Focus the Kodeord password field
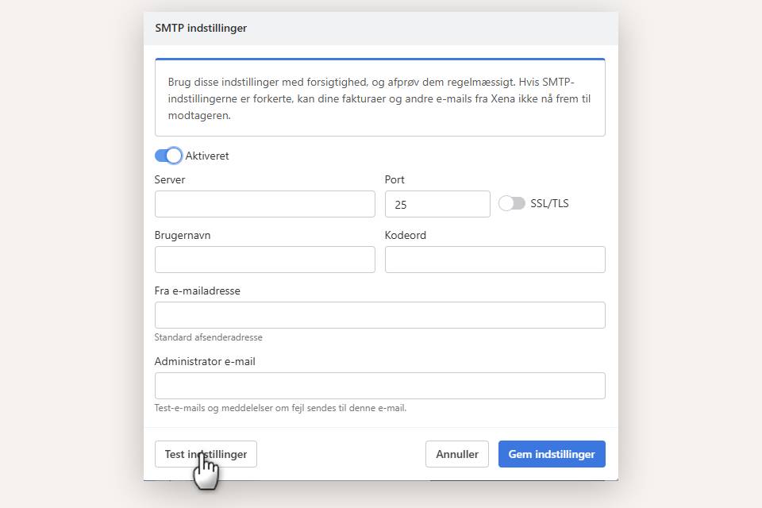 [495, 259]
